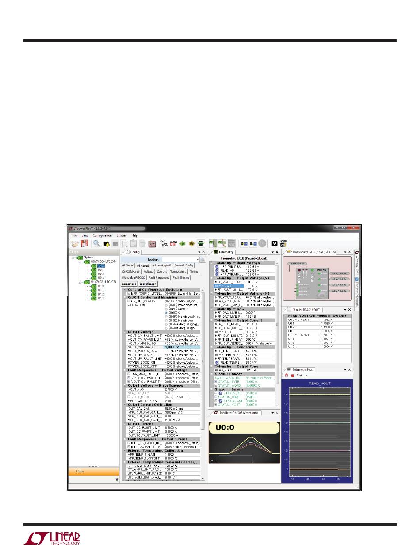Open the File menu
The height and width of the screenshot is (549, 420).
[75, 235]
